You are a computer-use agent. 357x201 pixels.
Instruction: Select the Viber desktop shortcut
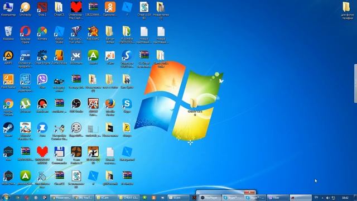[x=42, y=82]
